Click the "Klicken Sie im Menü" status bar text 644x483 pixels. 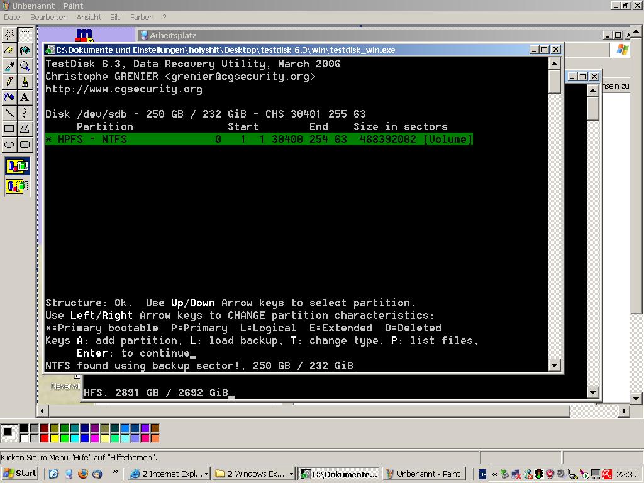point(79,457)
